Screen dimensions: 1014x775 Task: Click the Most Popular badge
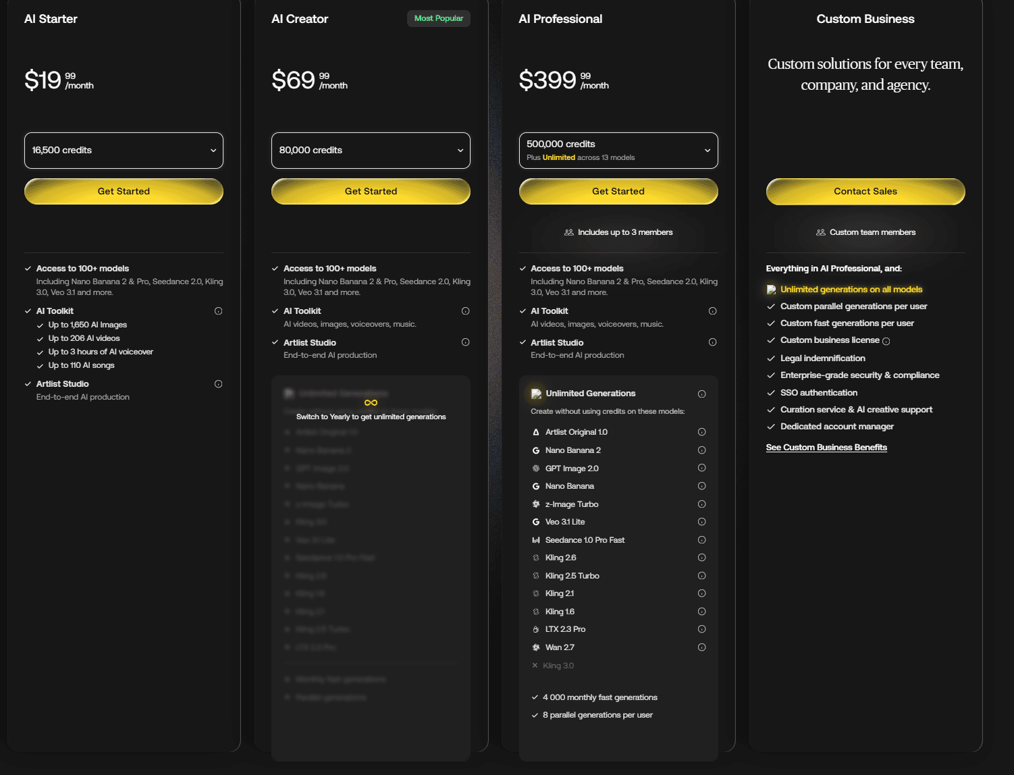(x=439, y=18)
